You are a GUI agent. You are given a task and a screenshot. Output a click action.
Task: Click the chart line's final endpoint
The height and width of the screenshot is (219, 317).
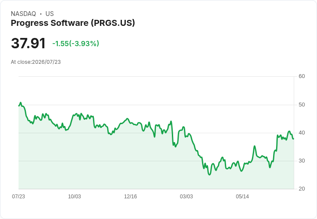click(x=293, y=139)
